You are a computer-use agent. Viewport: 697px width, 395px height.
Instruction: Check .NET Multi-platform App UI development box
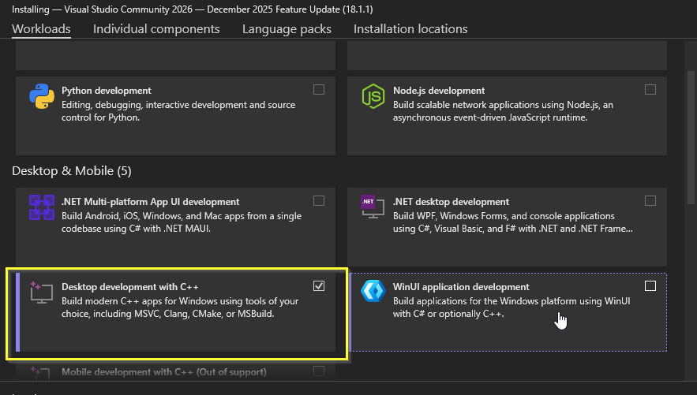(319, 201)
